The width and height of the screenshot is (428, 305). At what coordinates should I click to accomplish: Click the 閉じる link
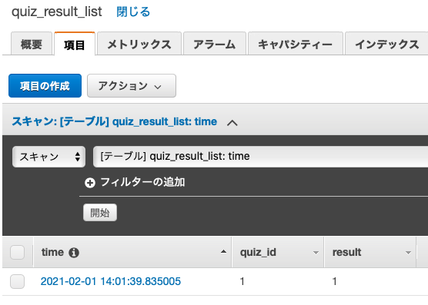133,12
